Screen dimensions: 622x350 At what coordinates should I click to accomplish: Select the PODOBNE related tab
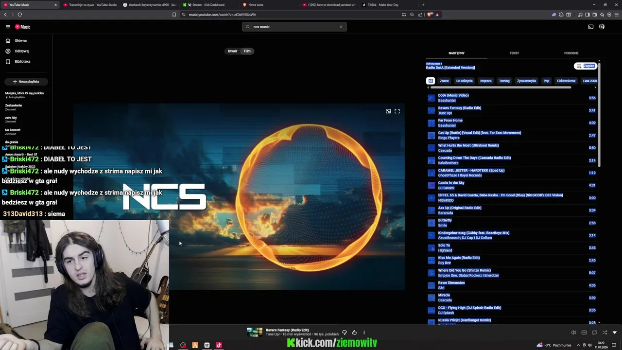coord(571,53)
